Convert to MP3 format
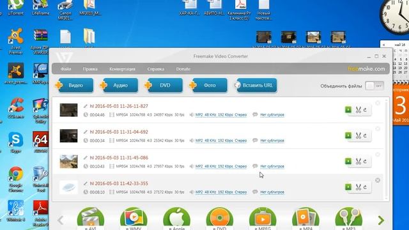 point(349,218)
